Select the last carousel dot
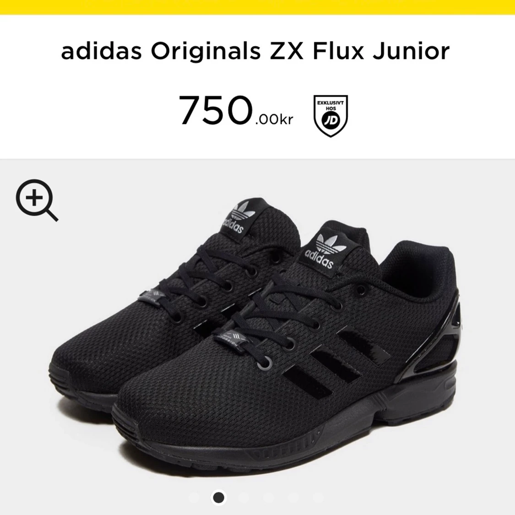The image size is (515, 515). (318, 497)
